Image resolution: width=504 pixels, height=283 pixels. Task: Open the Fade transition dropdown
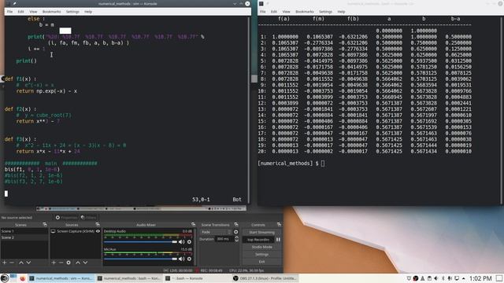pos(216,232)
